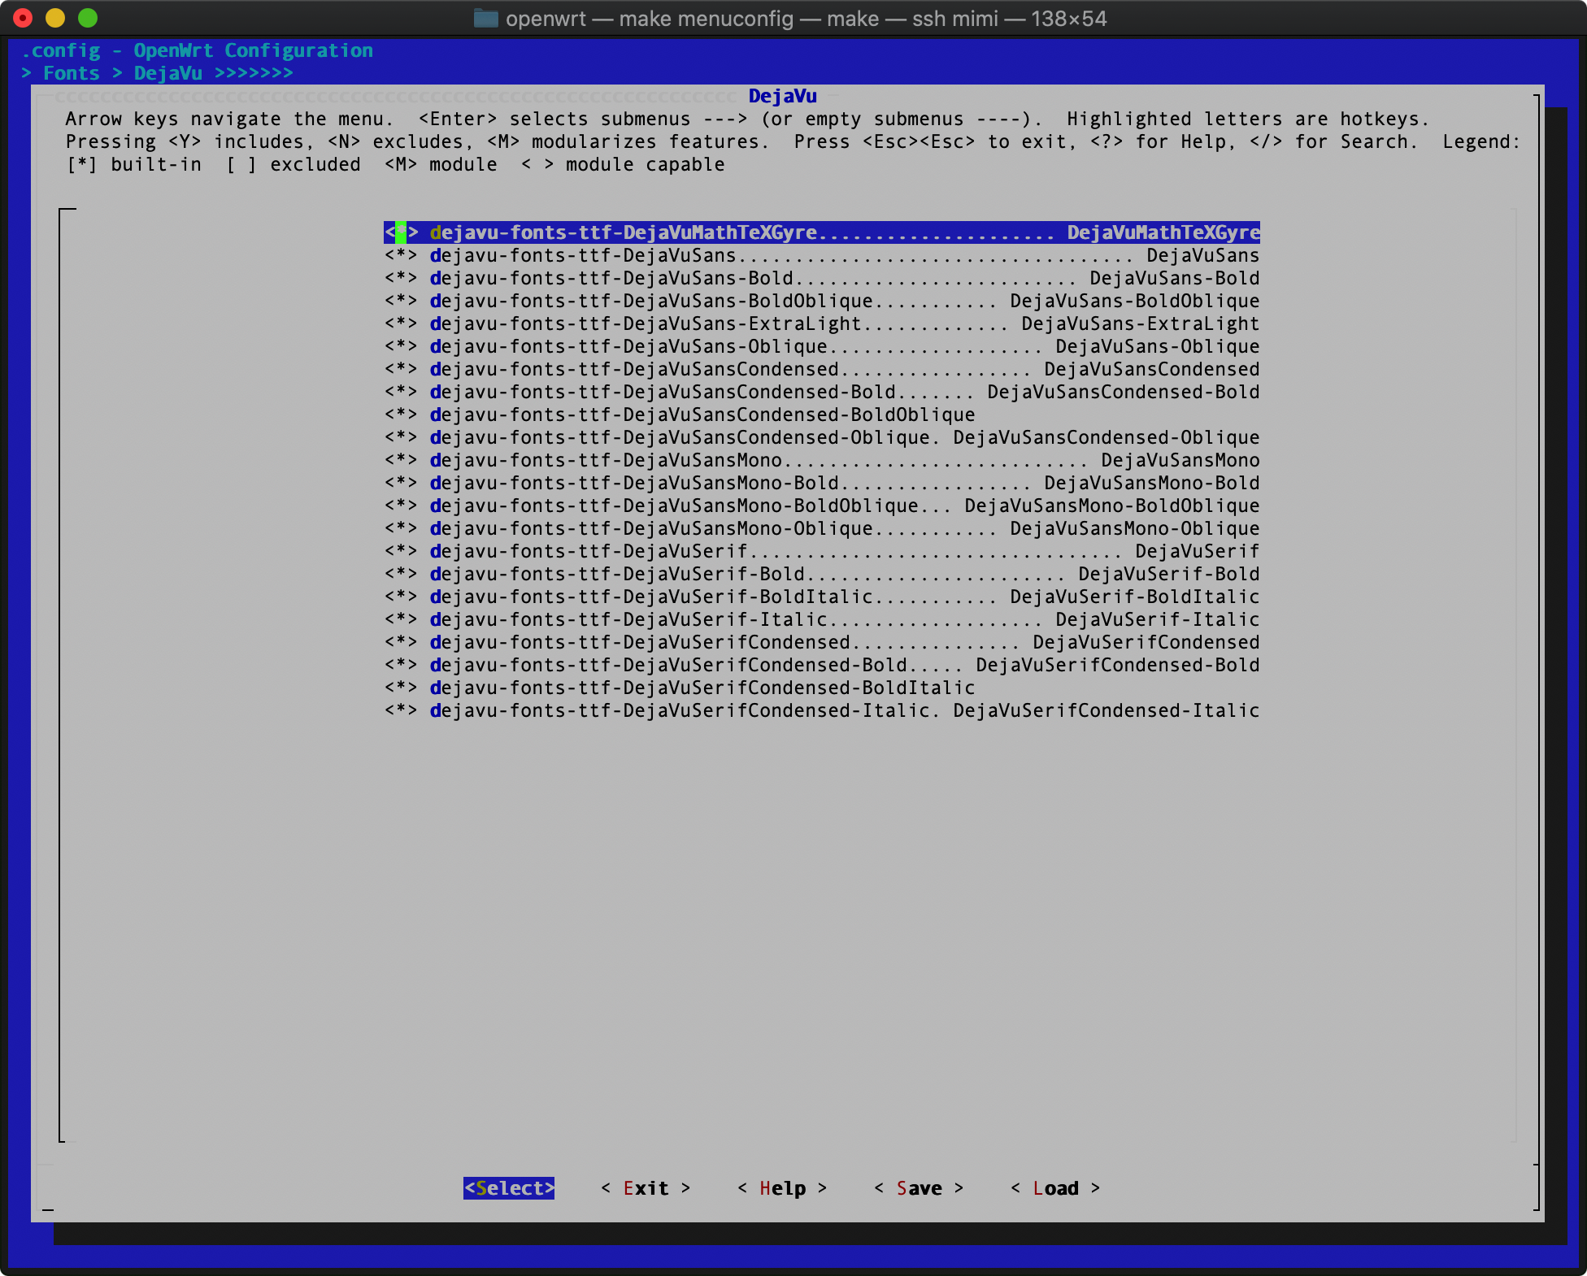Click the green zoom window button

coord(88,18)
